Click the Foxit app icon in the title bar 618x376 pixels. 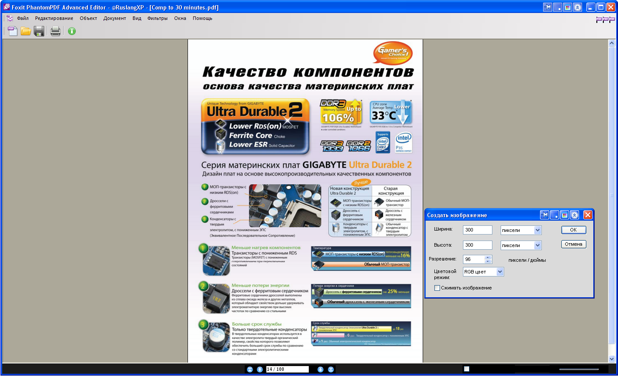click(6, 7)
